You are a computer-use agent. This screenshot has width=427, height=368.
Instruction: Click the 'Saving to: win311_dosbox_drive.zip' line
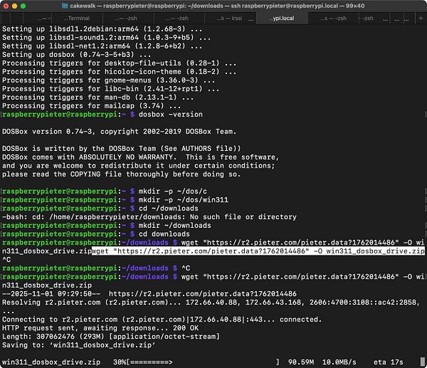(78, 345)
